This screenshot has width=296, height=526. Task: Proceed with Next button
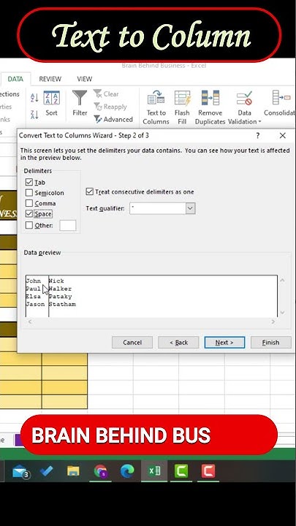click(224, 343)
